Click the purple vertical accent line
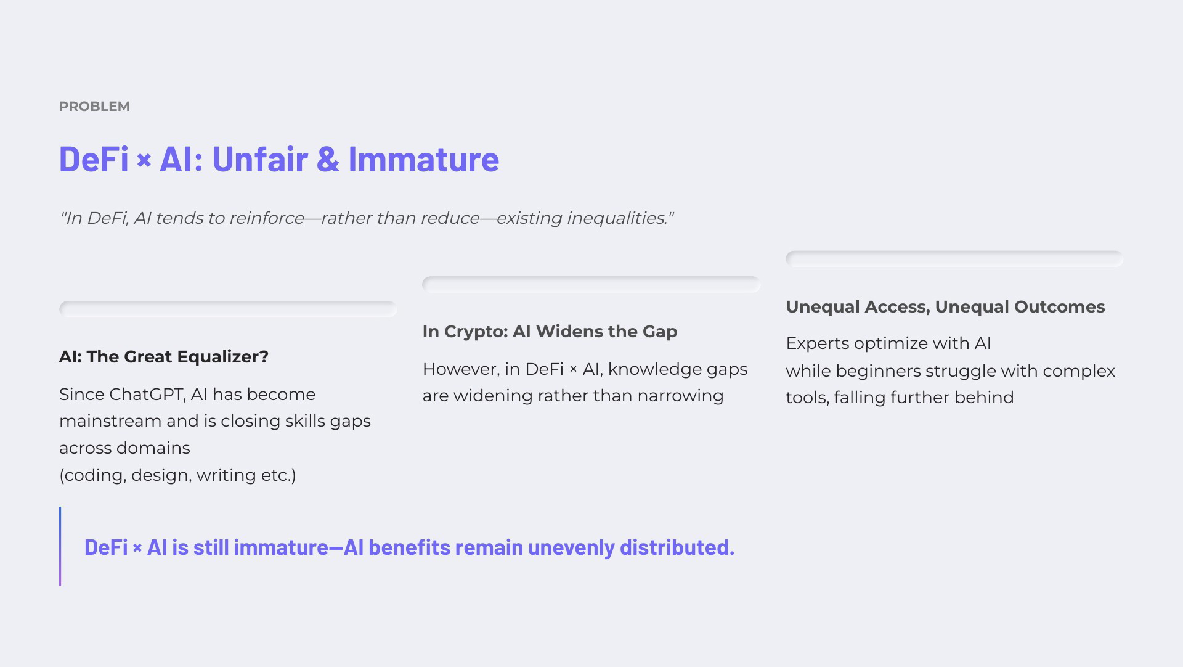1183x667 pixels. [60, 546]
